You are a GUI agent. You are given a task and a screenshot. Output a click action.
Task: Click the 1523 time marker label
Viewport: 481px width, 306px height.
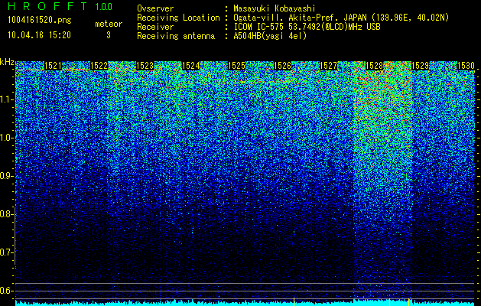145,66
